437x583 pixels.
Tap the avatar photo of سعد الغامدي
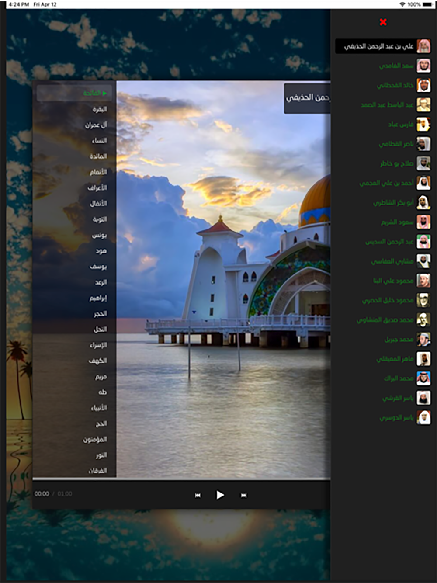(x=423, y=66)
